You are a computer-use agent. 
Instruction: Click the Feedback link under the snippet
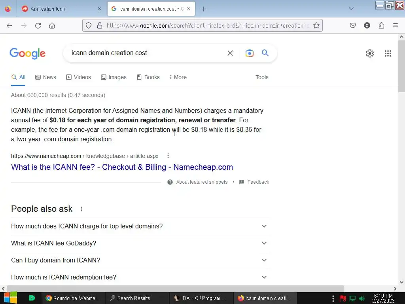click(x=254, y=182)
